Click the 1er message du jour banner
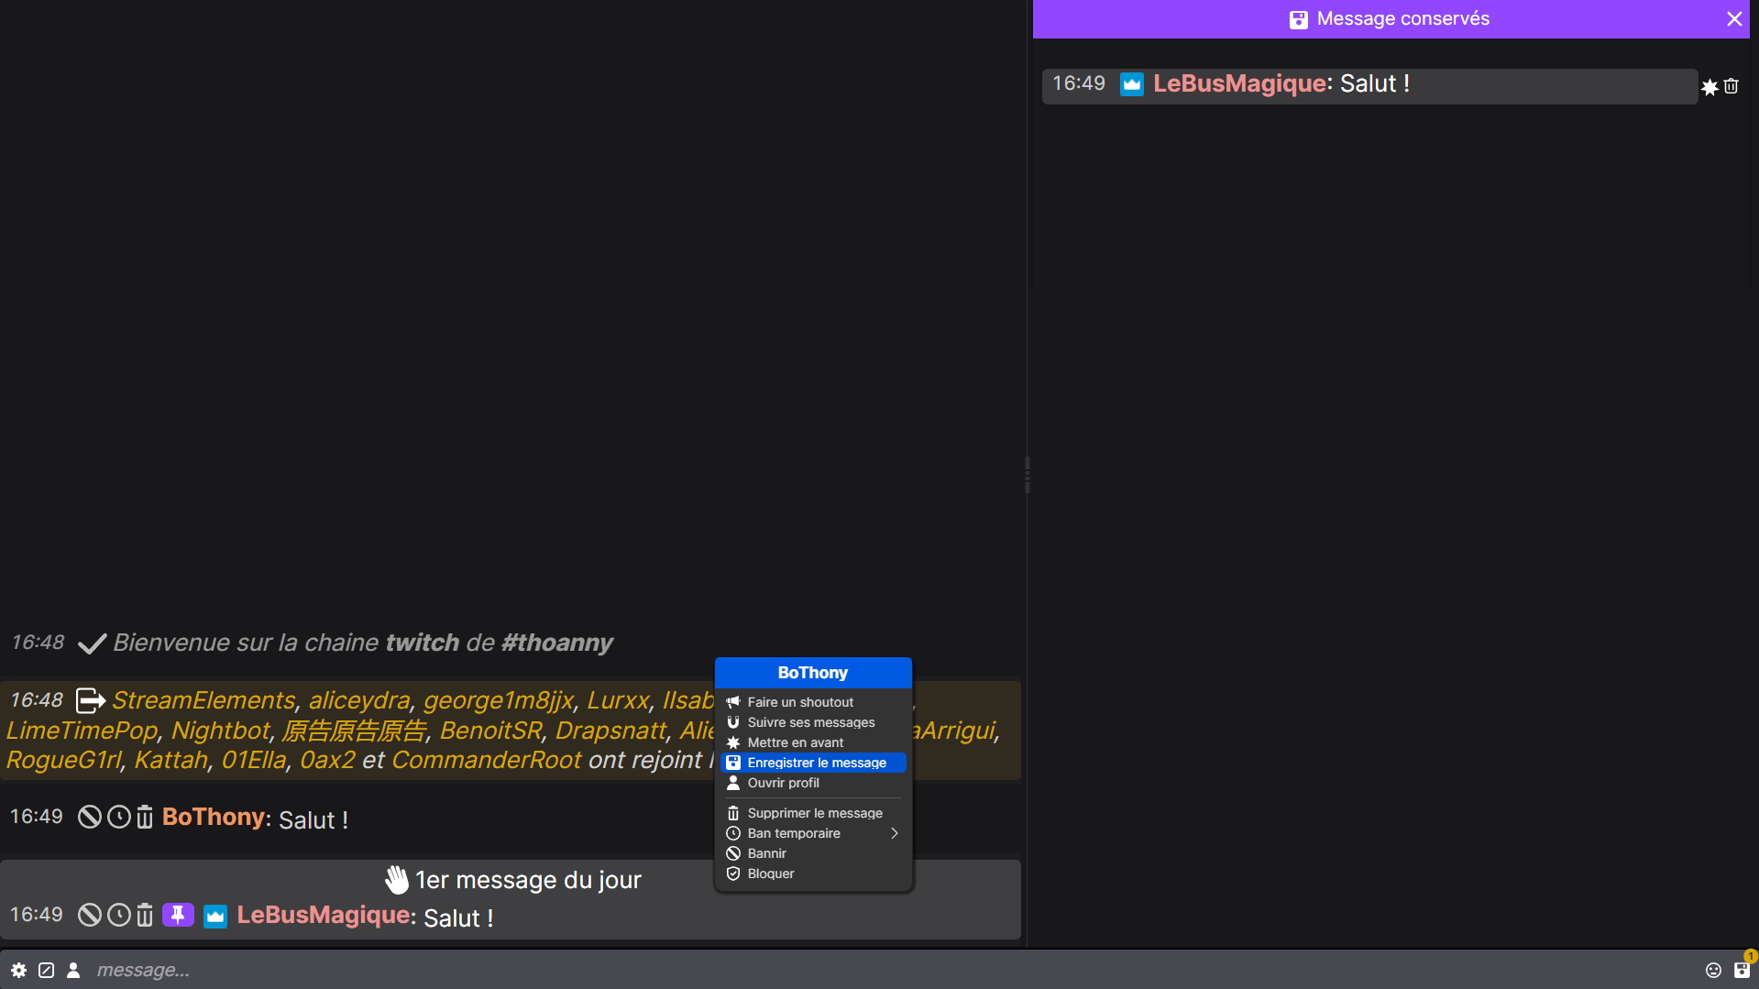 (x=513, y=880)
